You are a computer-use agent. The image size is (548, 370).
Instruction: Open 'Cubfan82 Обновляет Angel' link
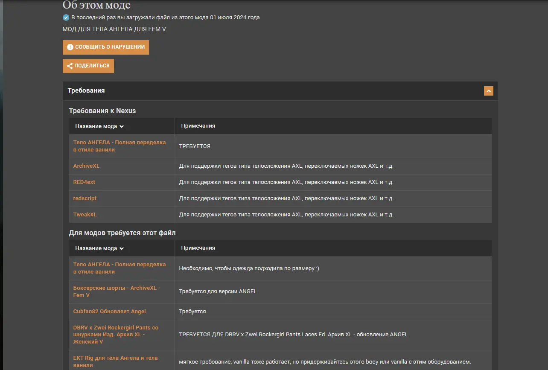point(110,312)
